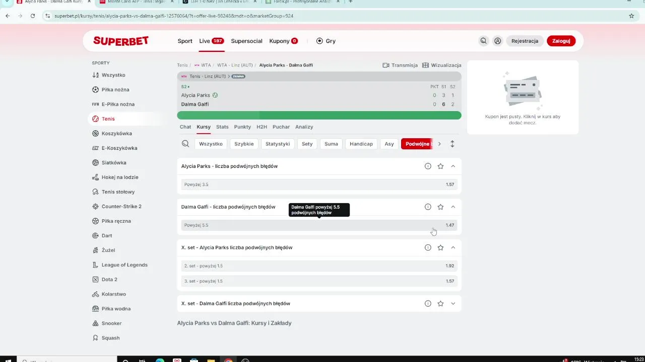Open Kupony in top navigation
The image size is (645, 362).
coord(283,41)
